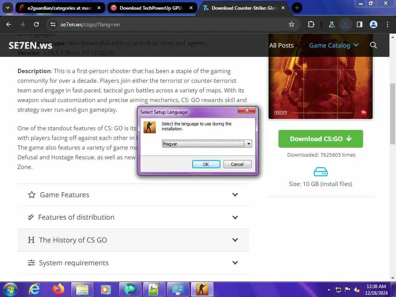The image size is (396, 297).
Task: Open the Notepad++ taskbar icon
Action: (154, 289)
